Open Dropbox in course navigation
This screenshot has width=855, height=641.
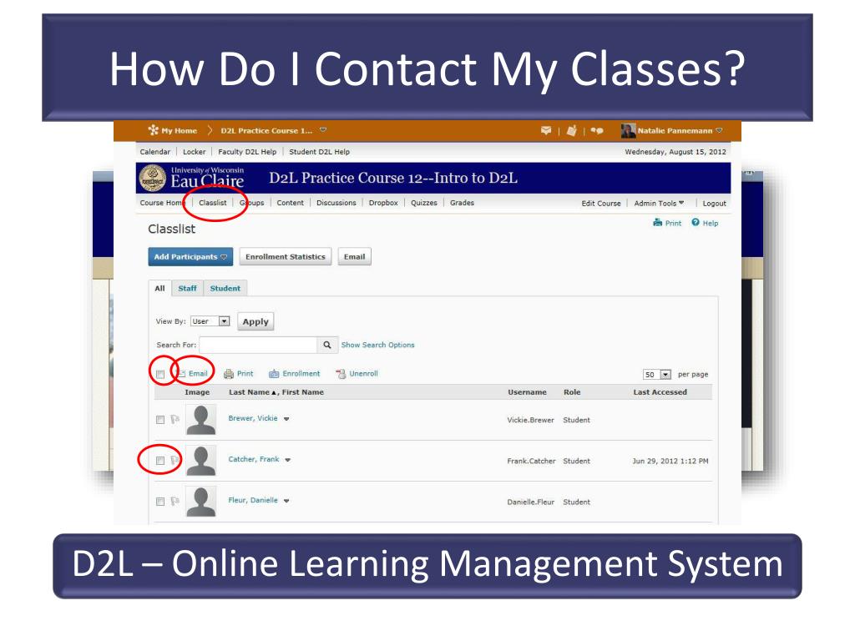[x=383, y=203]
